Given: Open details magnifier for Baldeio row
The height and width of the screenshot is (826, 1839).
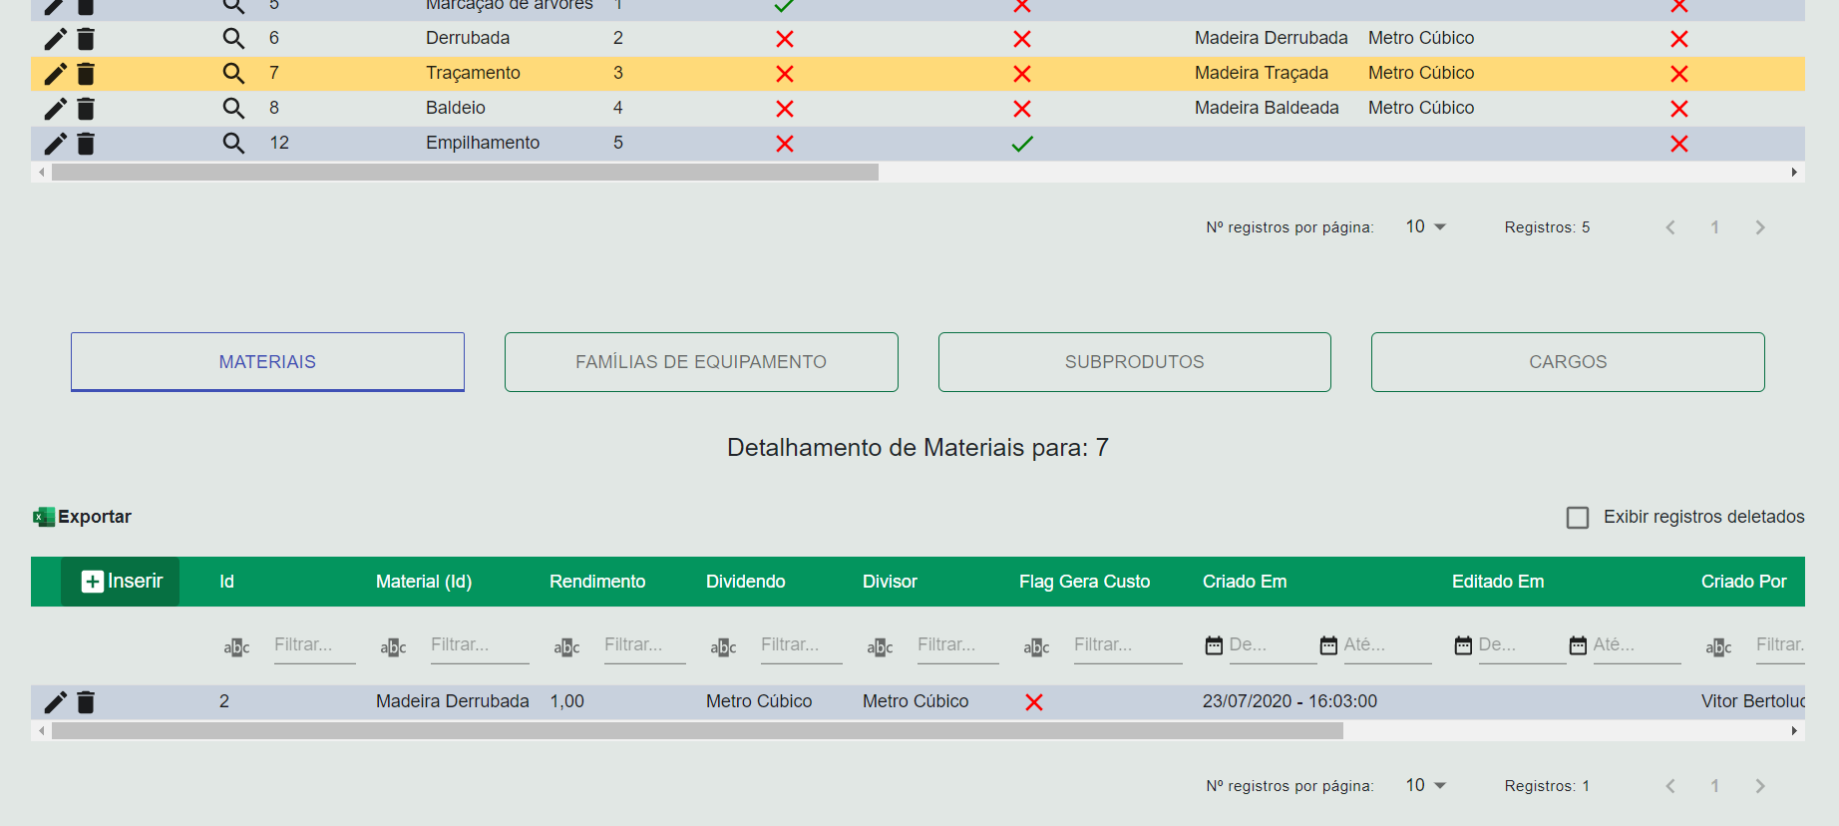Looking at the screenshot, I should pos(233,109).
